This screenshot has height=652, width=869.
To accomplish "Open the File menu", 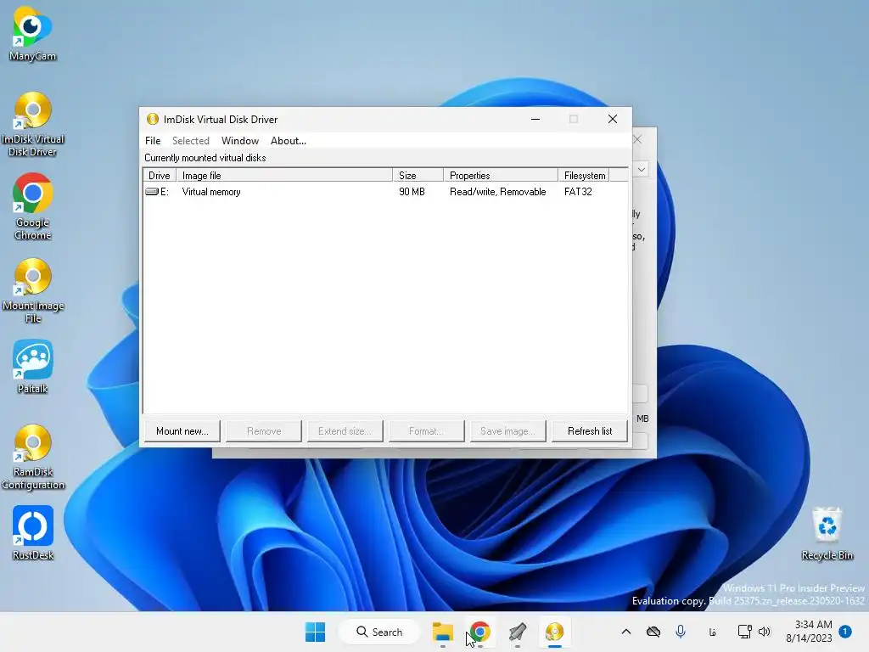I will coord(153,141).
